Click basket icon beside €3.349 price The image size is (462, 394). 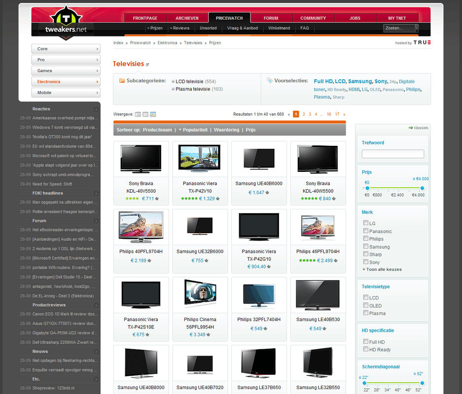[x=208, y=334]
